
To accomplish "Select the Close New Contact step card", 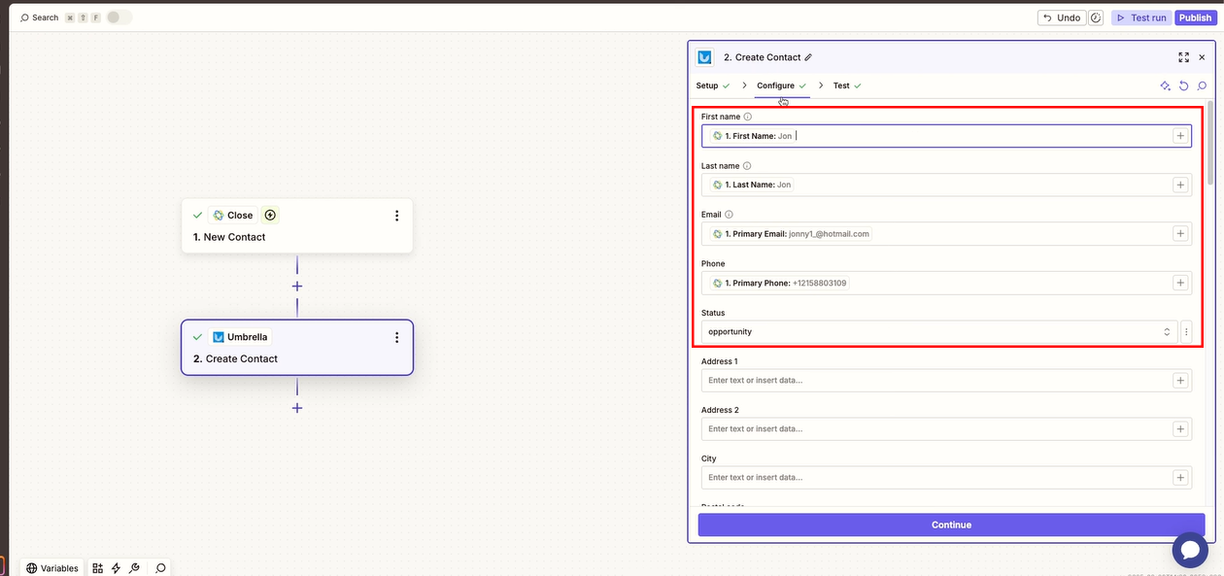I will (x=297, y=225).
